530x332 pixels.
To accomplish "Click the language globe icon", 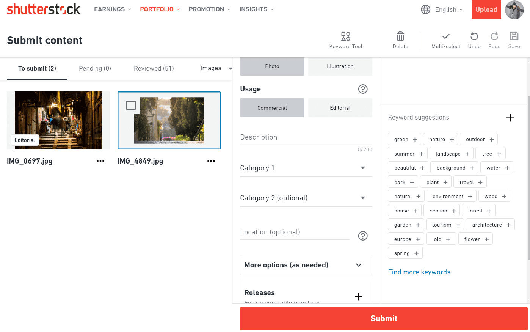I will [x=426, y=9].
